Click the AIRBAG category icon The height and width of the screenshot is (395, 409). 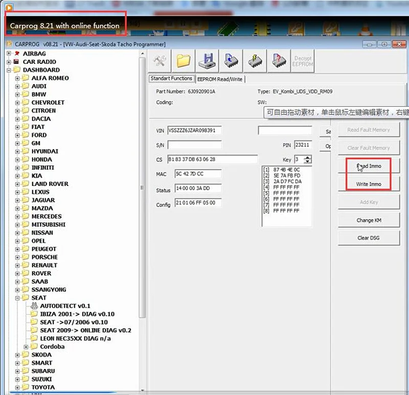(x=17, y=54)
